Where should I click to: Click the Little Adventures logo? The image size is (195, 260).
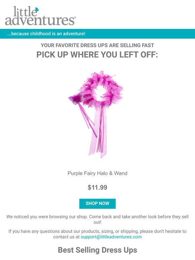tap(40, 16)
